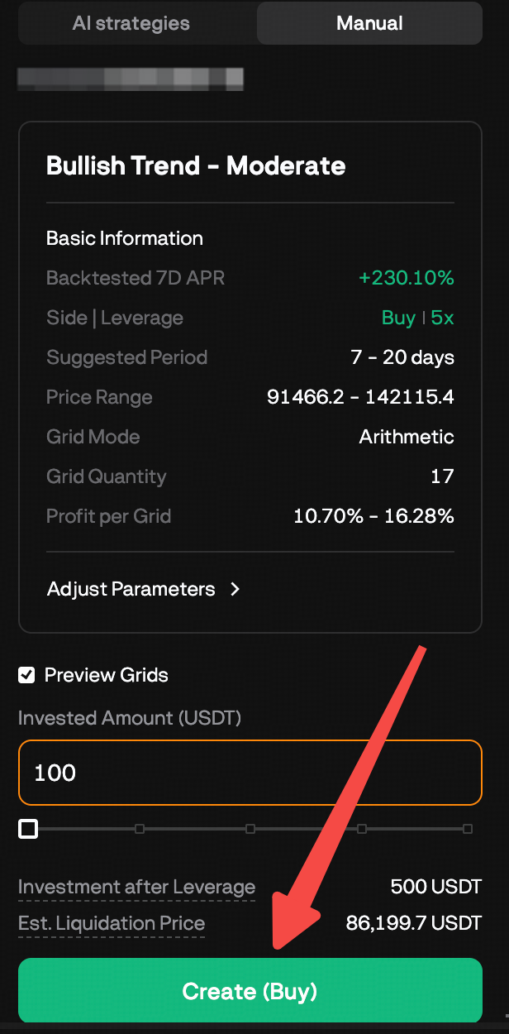Click the blurred trading pair name at top
Viewport: 509px width, 1034px height.
click(x=131, y=79)
